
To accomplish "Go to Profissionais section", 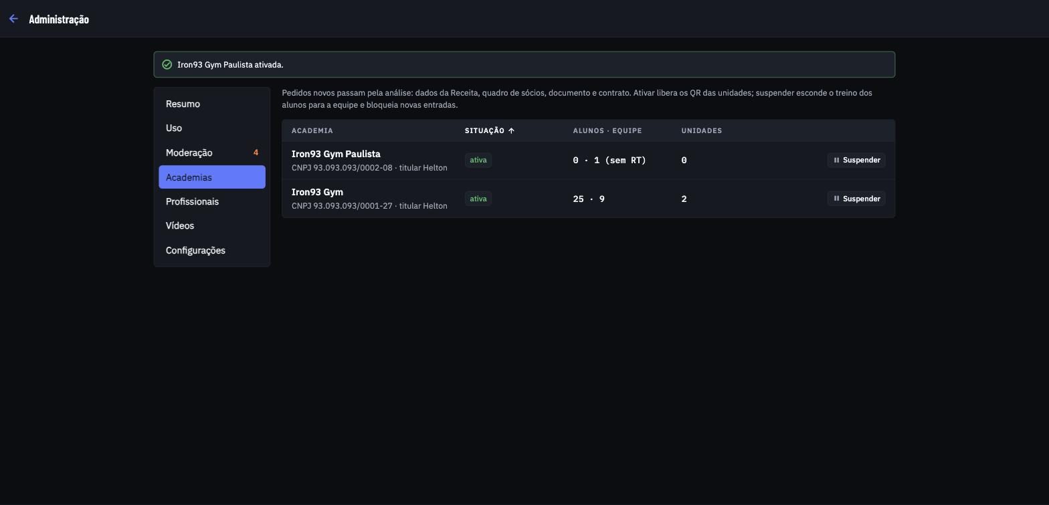I will click(x=212, y=201).
